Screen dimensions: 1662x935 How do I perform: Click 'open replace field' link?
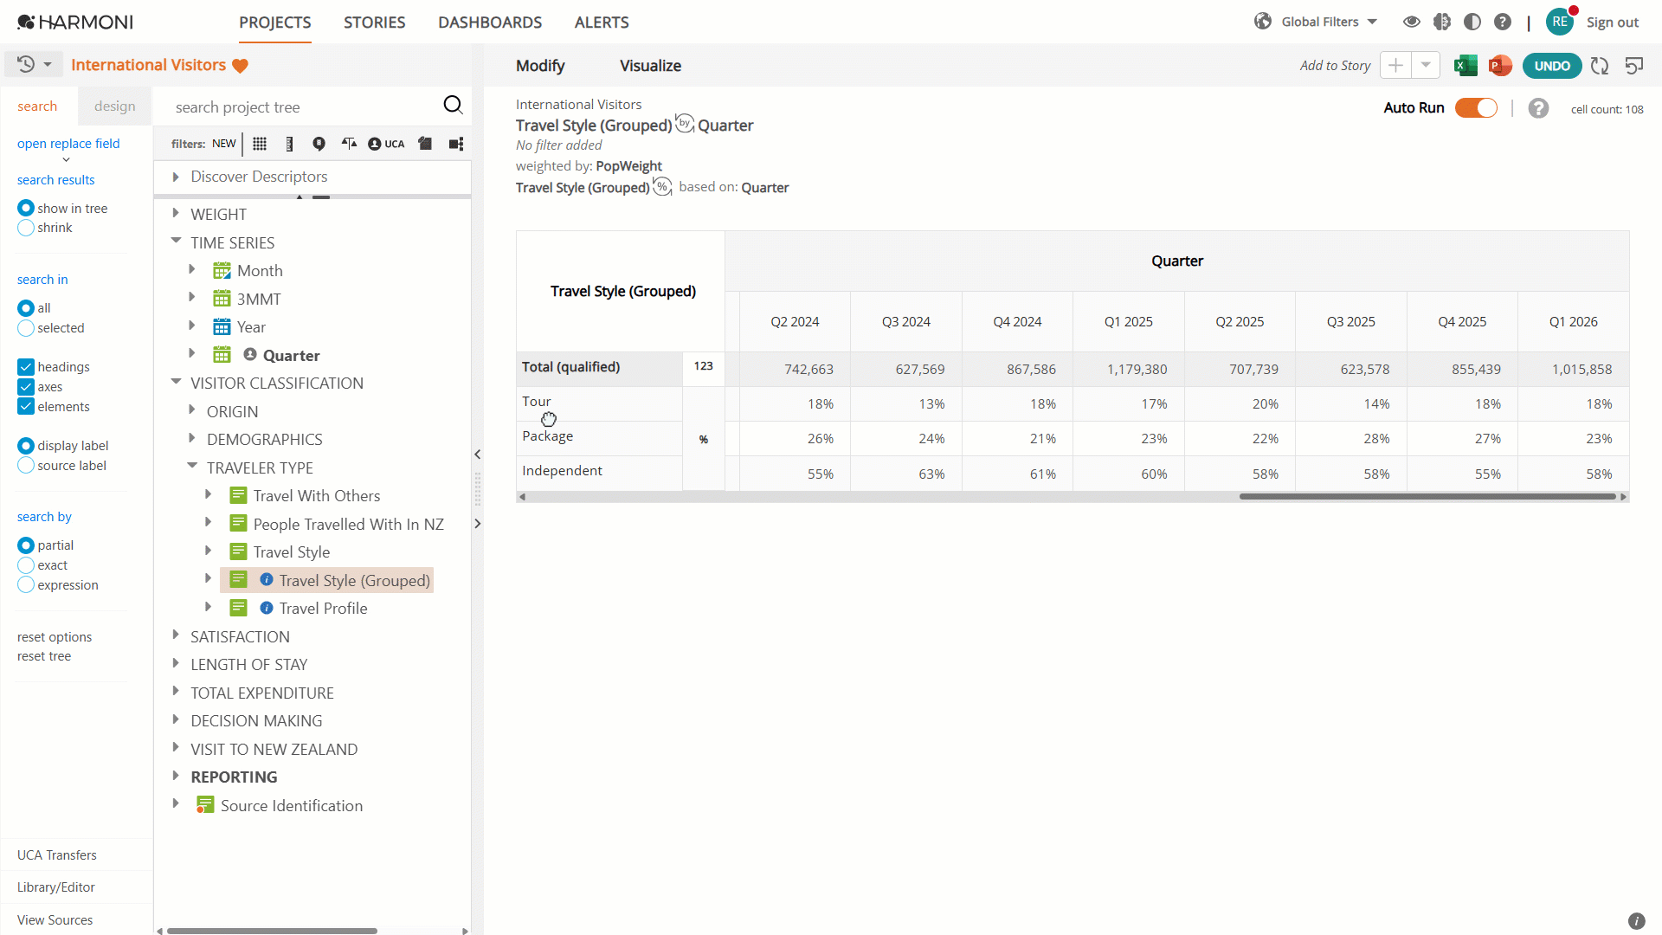point(68,144)
